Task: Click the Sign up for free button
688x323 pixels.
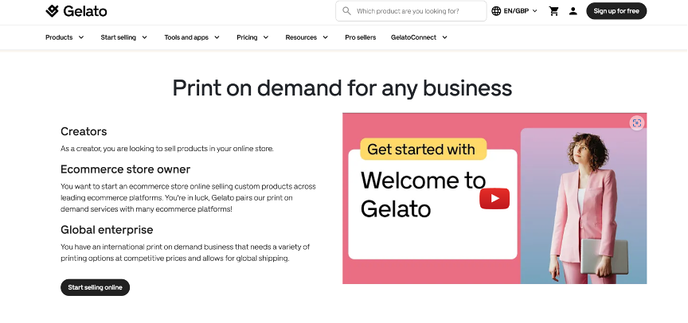Action: [x=616, y=11]
